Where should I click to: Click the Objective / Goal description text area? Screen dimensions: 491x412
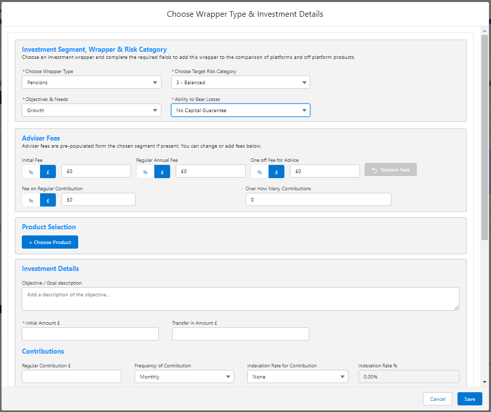[x=240, y=298]
